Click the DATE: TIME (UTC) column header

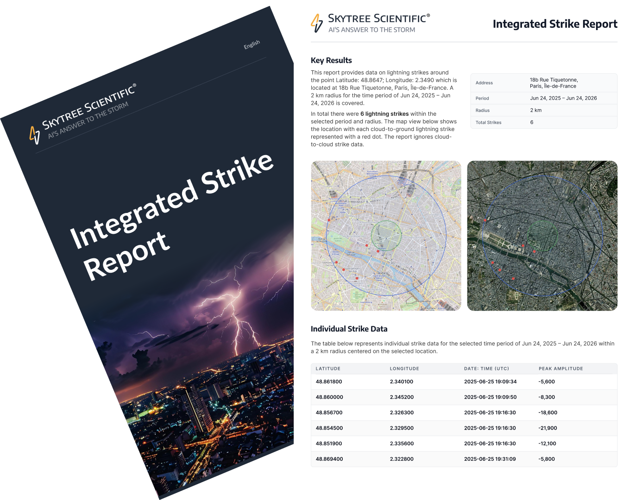click(x=486, y=369)
